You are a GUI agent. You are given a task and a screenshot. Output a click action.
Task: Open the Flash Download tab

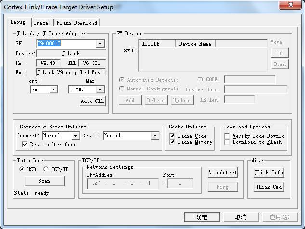77,23
